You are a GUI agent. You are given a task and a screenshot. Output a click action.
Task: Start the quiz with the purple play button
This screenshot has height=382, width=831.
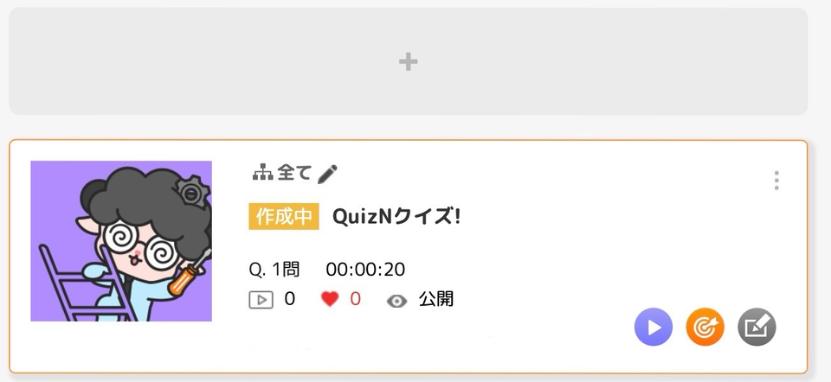(x=654, y=327)
